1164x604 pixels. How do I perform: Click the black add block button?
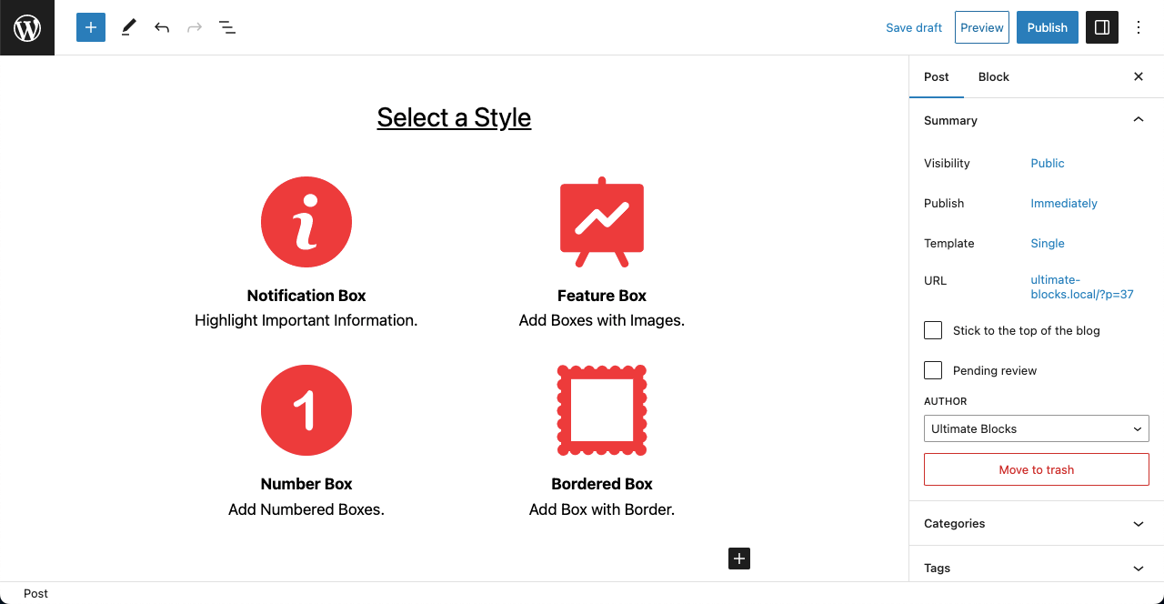tap(739, 559)
